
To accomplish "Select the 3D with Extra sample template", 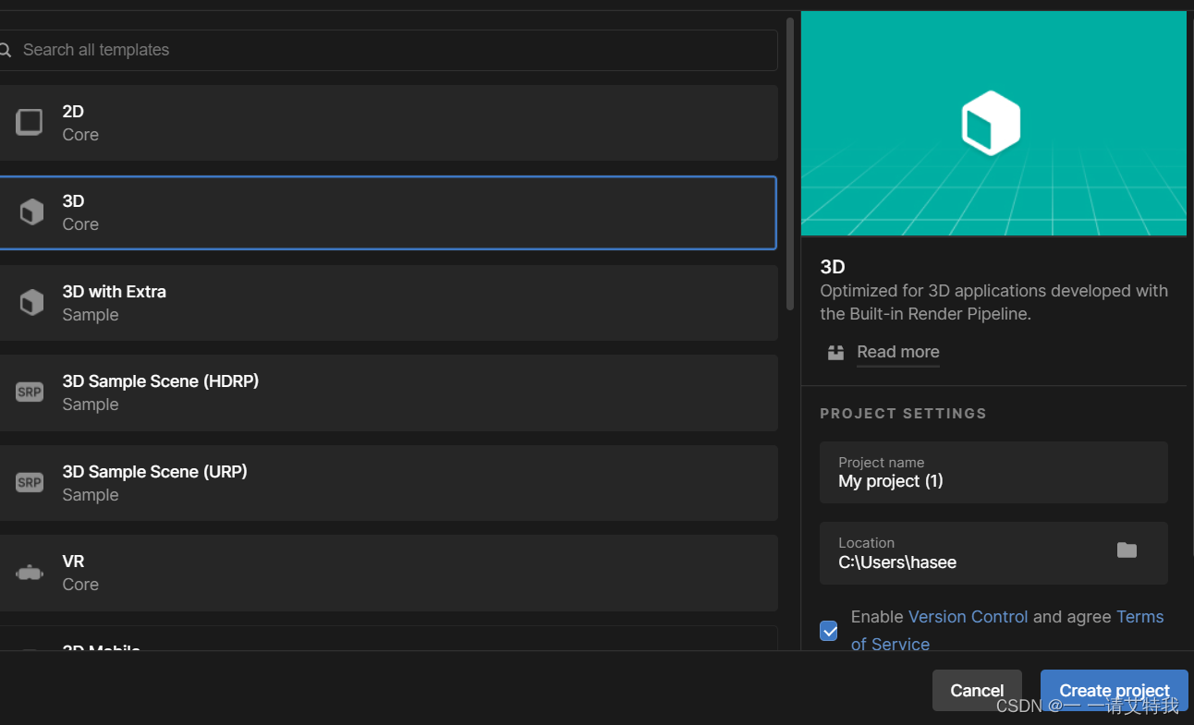I will point(388,303).
